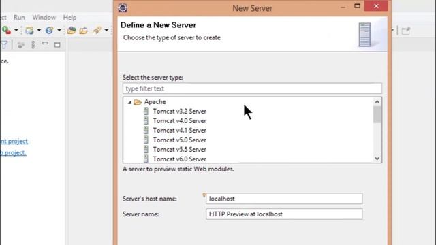Close the New Server dialog
Image resolution: width=436 pixels, height=245 pixels.
click(x=376, y=6)
